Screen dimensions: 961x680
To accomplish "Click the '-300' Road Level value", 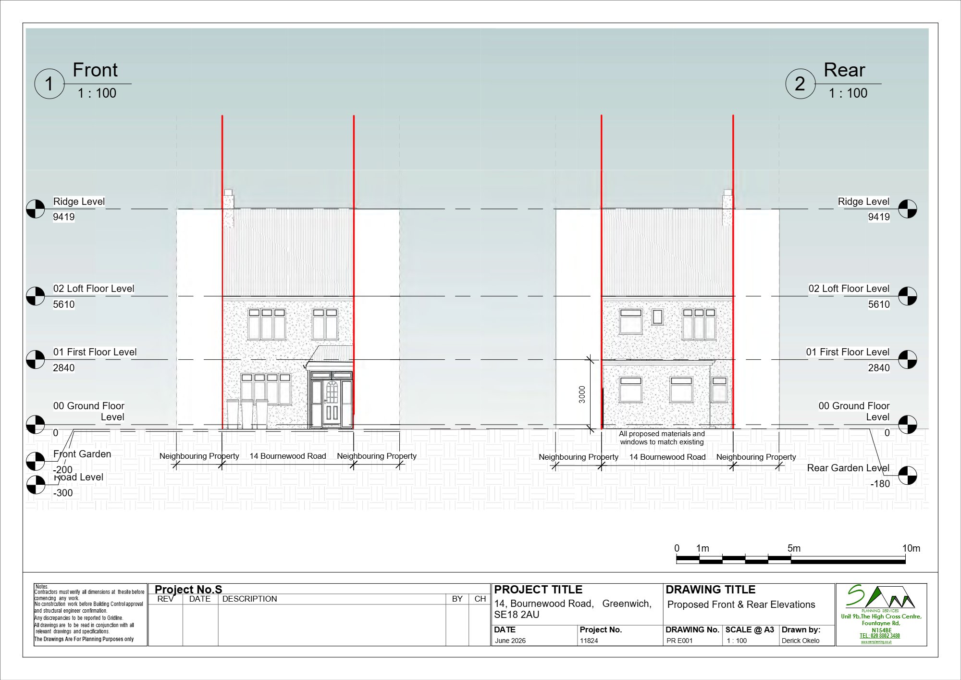I will coord(63,493).
